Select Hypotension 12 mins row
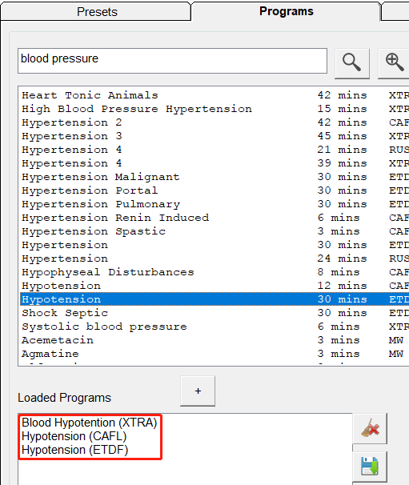The height and width of the screenshot is (485, 409). (x=215, y=286)
